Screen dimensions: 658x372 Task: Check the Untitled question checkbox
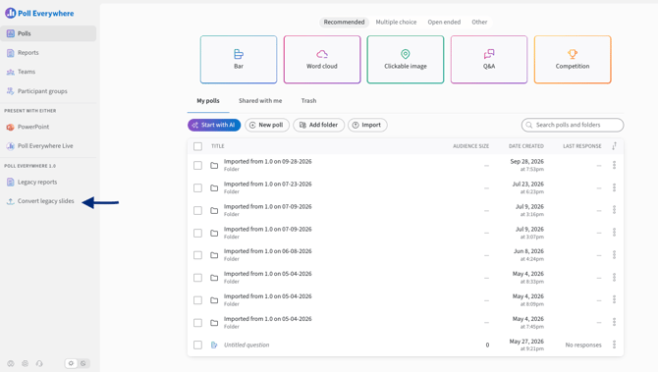(x=197, y=345)
